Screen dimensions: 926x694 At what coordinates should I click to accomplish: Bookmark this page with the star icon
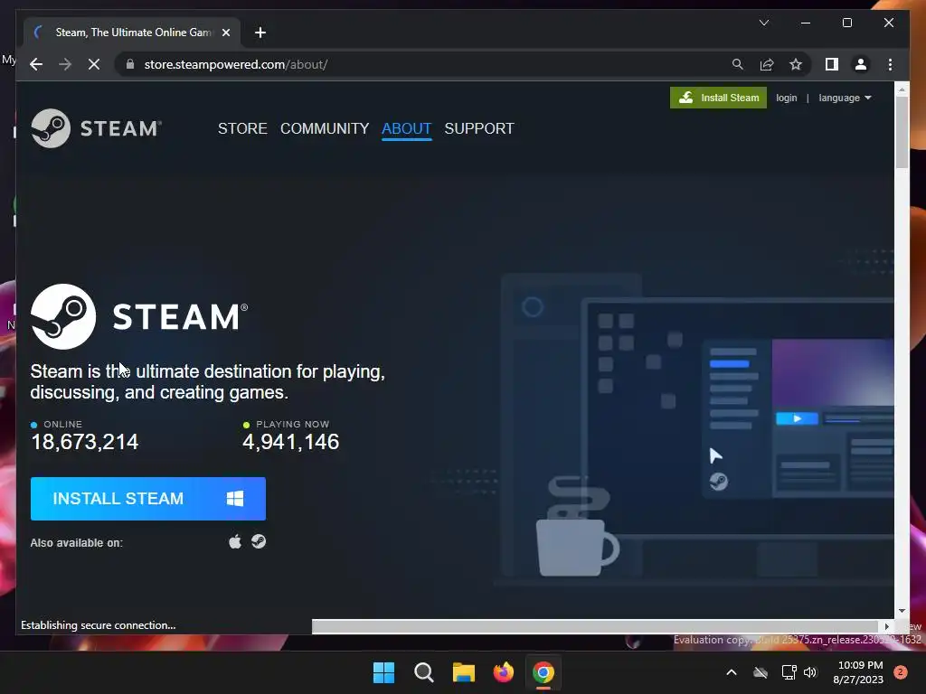pos(796,64)
